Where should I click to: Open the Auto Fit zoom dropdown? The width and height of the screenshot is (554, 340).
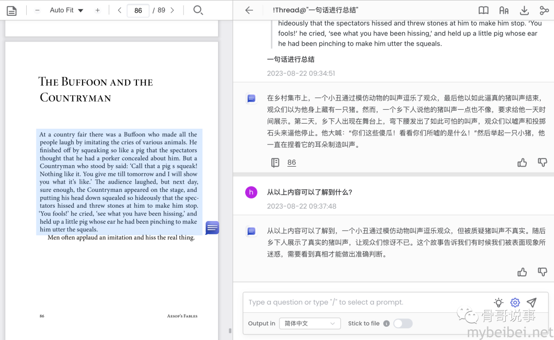tap(66, 10)
